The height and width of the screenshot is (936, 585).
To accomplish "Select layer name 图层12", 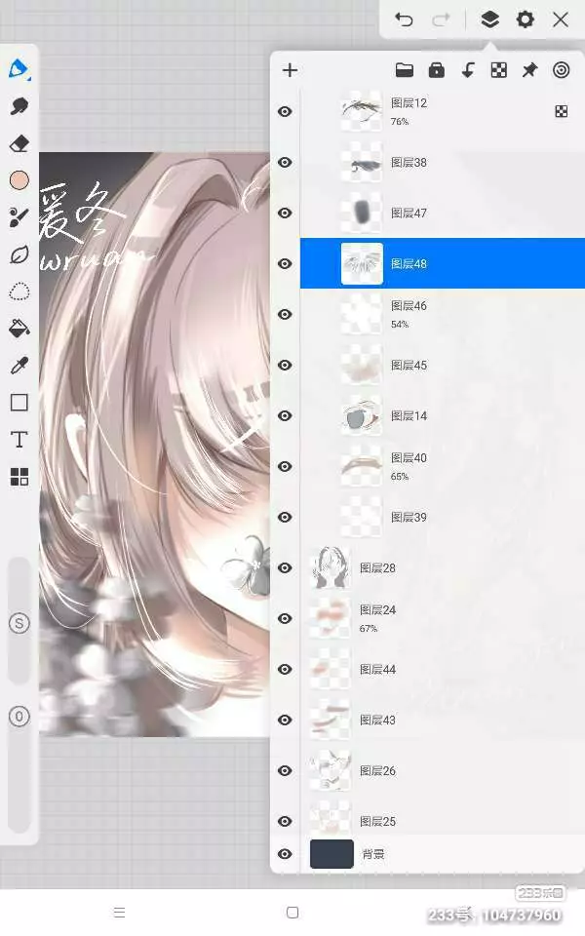I will pos(409,103).
